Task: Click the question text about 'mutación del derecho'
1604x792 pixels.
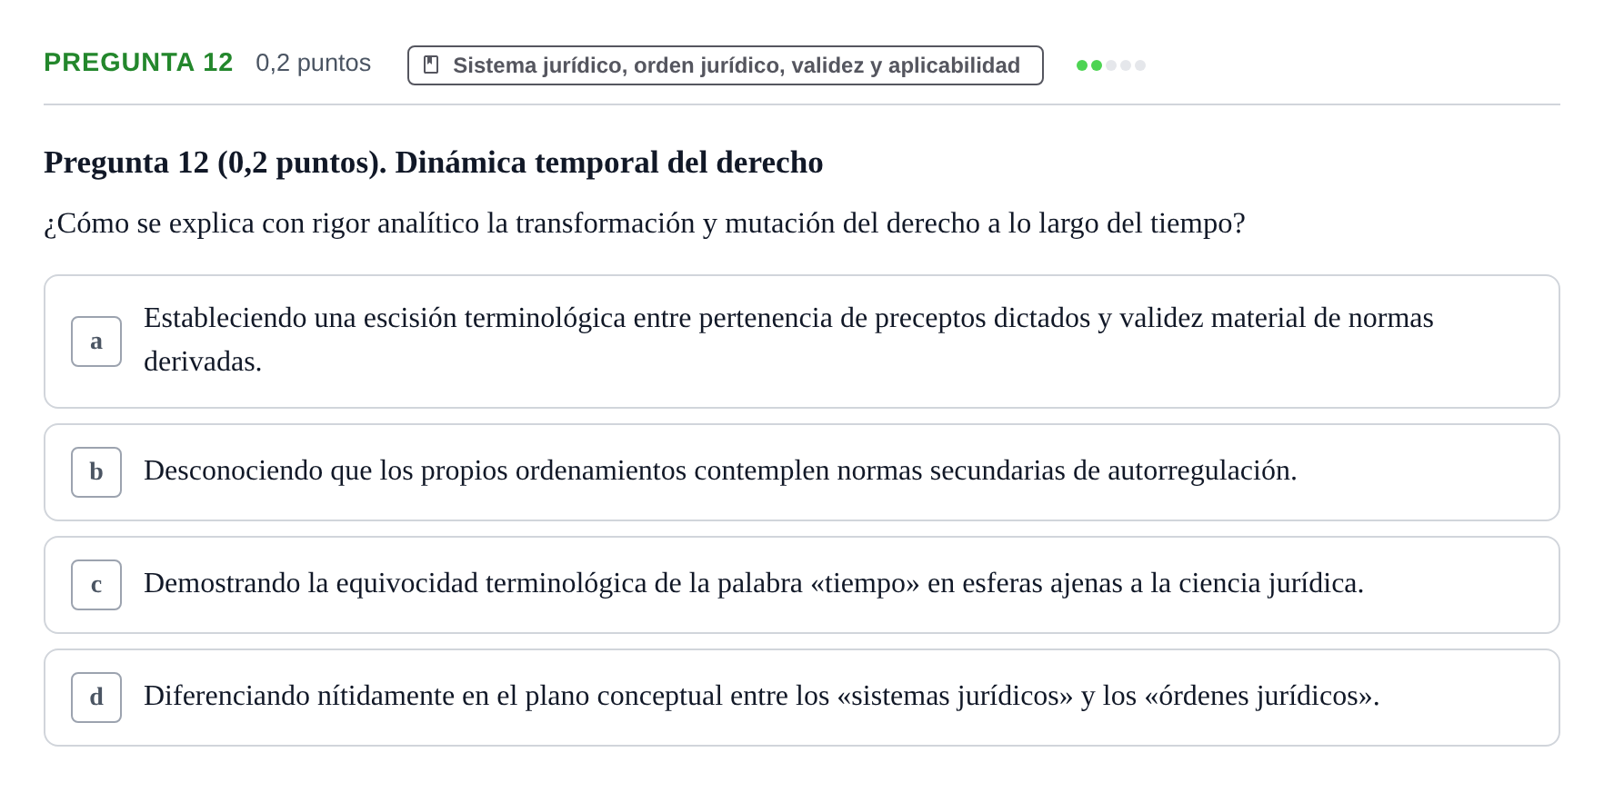Action: pyautogui.click(x=645, y=223)
